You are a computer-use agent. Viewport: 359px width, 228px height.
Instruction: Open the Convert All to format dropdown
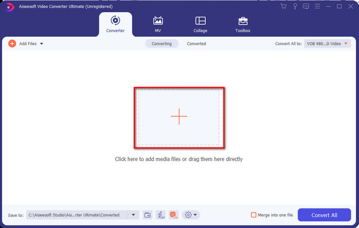click(x=327, y=44)
